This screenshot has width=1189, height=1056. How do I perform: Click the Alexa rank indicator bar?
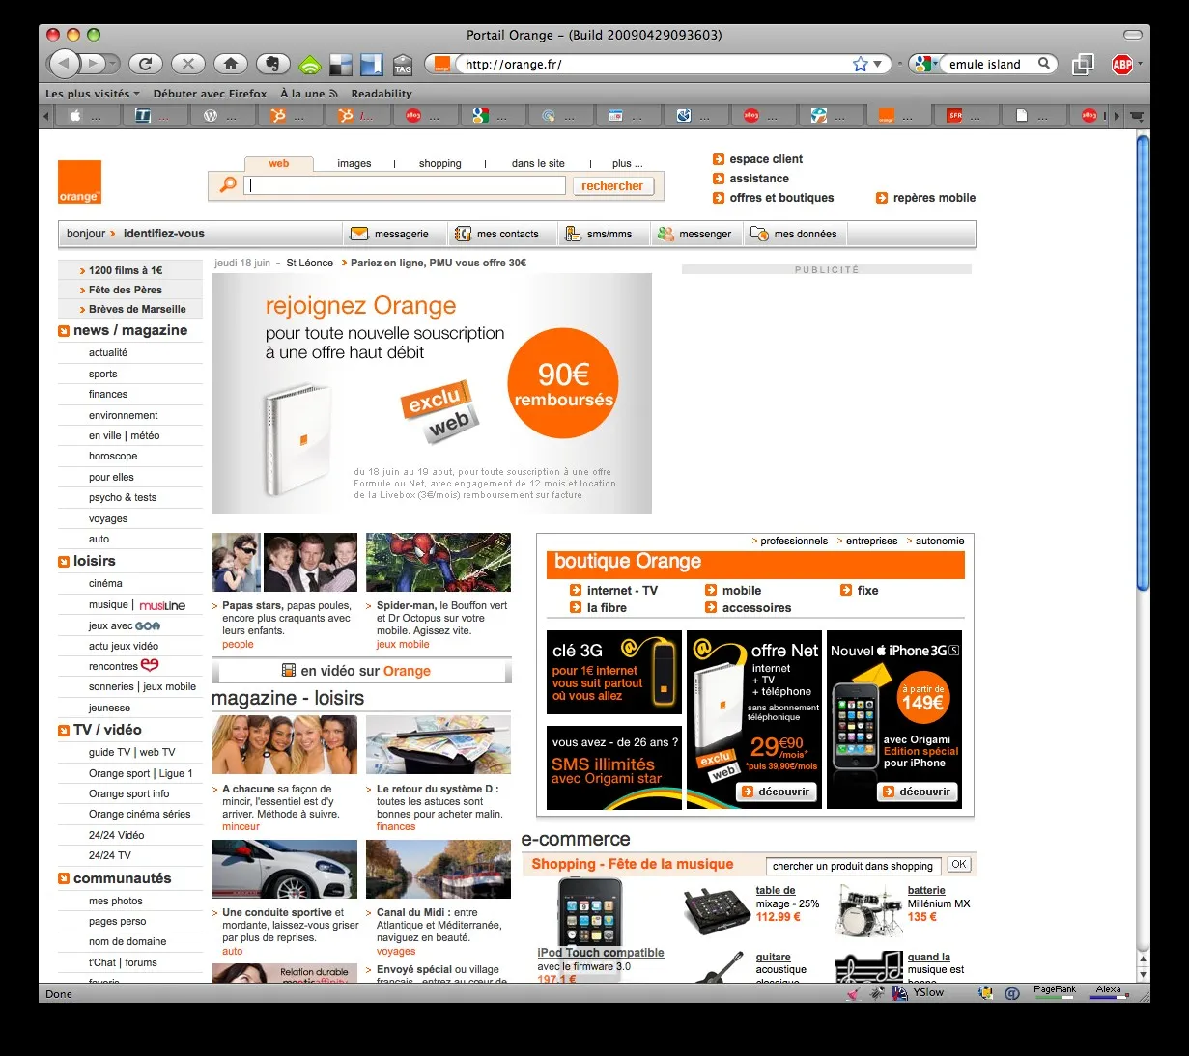(x=1109, y=992)
